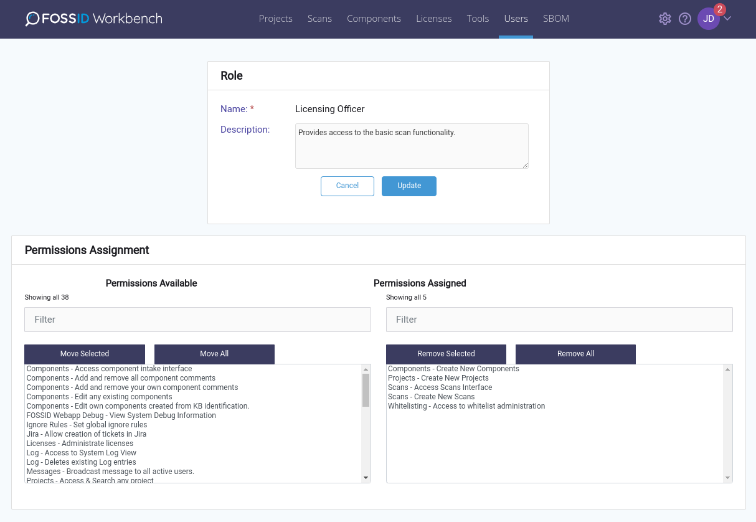The width and height of the screenshot is (756, 522).
Task: Open the Scans menu
Action: coord(319,19)
